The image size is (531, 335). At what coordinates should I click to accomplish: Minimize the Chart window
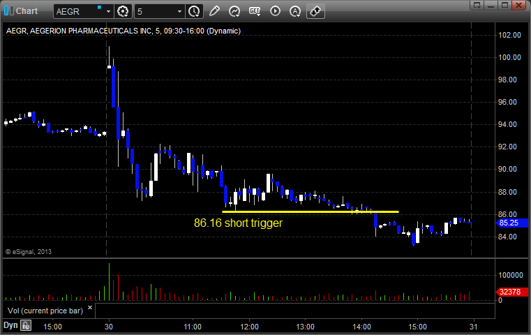[x=491, y=5]
